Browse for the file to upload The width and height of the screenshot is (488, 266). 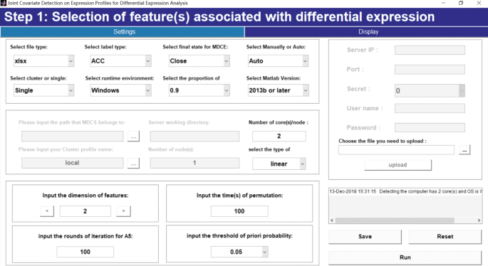coord(464,150)
